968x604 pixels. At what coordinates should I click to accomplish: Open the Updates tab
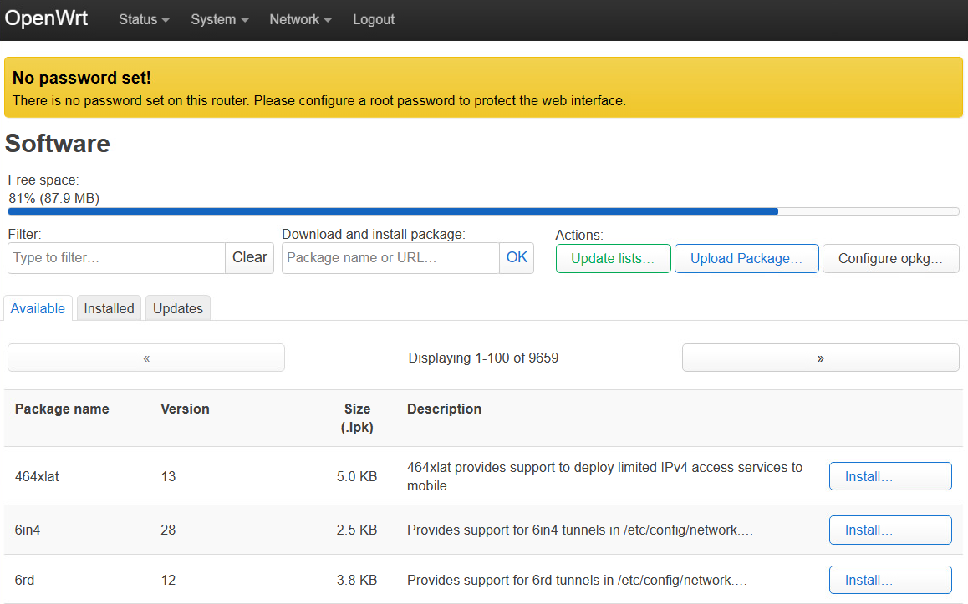[x=178, y=308]
